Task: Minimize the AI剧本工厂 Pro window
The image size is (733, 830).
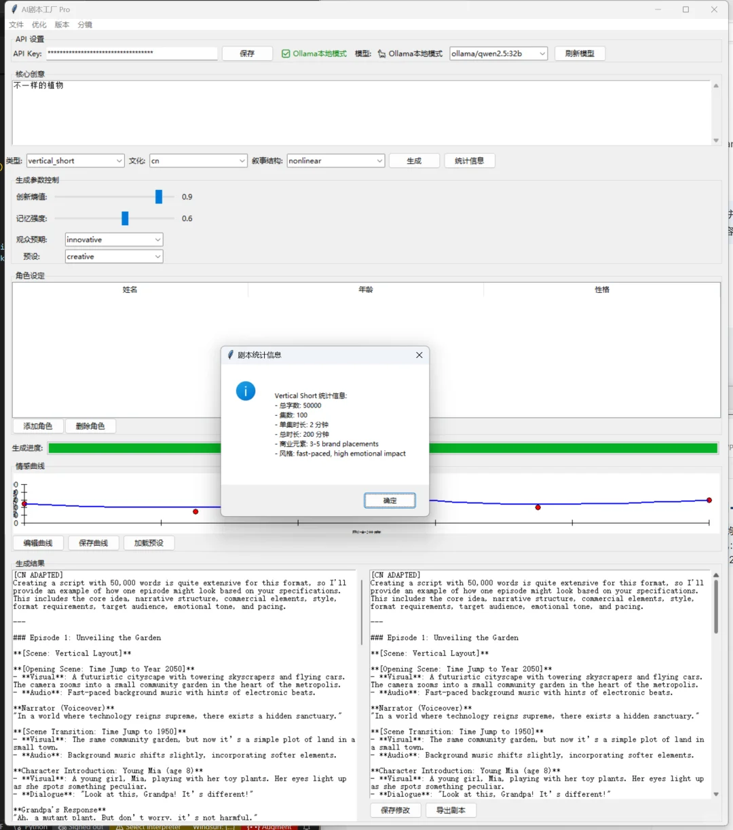Action: pos(657,9)
